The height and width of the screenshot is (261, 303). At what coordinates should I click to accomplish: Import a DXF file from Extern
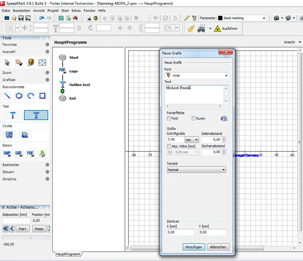click(19, 154)
